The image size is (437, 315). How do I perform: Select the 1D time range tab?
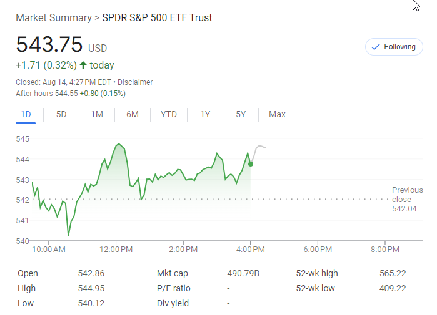26,114
